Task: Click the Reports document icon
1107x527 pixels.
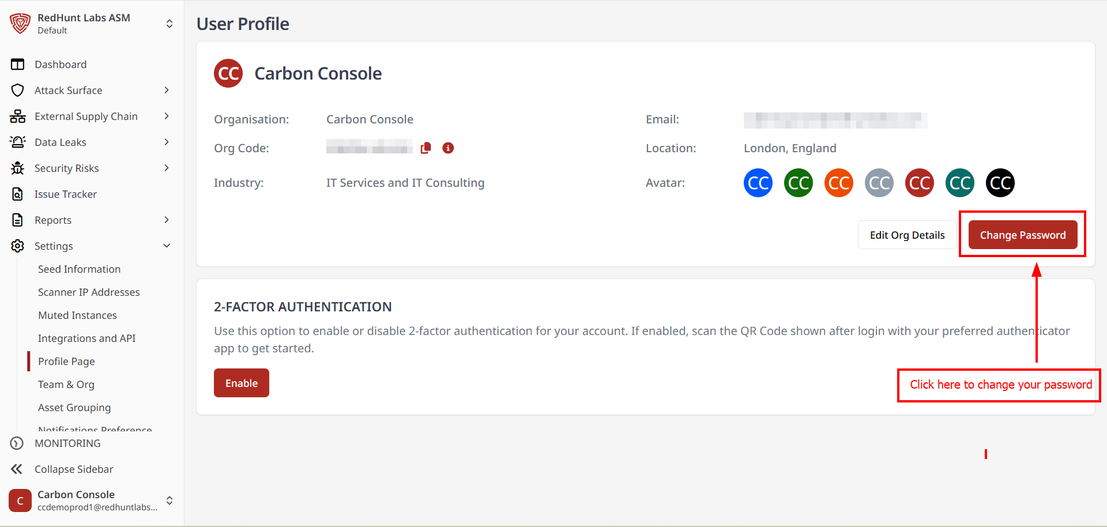Action: [18, 220]
